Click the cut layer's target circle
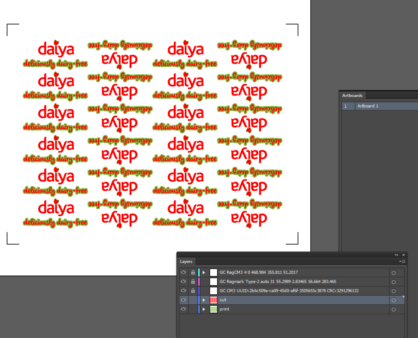 pyautogui.click(x=394, y=300)
